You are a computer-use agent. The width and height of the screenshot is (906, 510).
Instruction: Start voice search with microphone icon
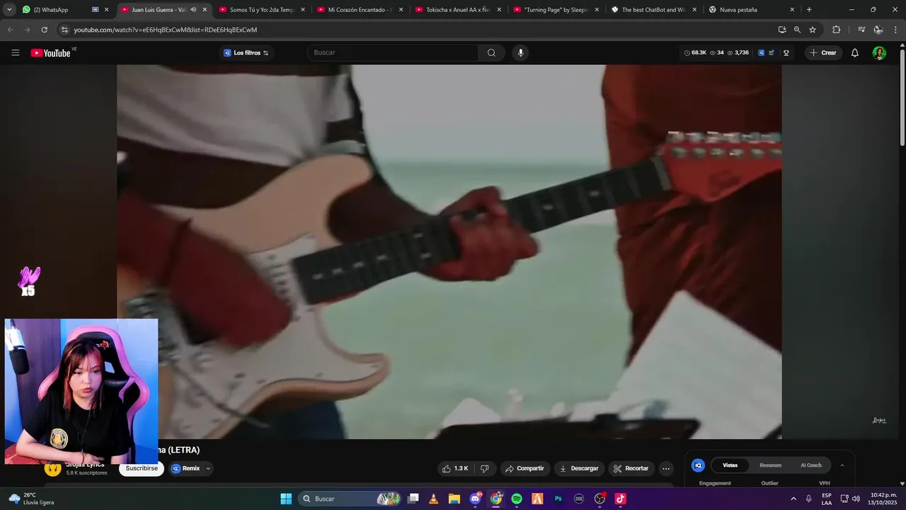(520, 53)
